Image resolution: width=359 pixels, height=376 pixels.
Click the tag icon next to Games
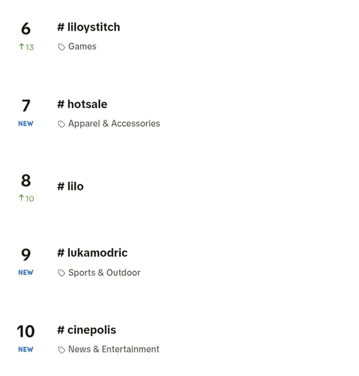point(62,47)
